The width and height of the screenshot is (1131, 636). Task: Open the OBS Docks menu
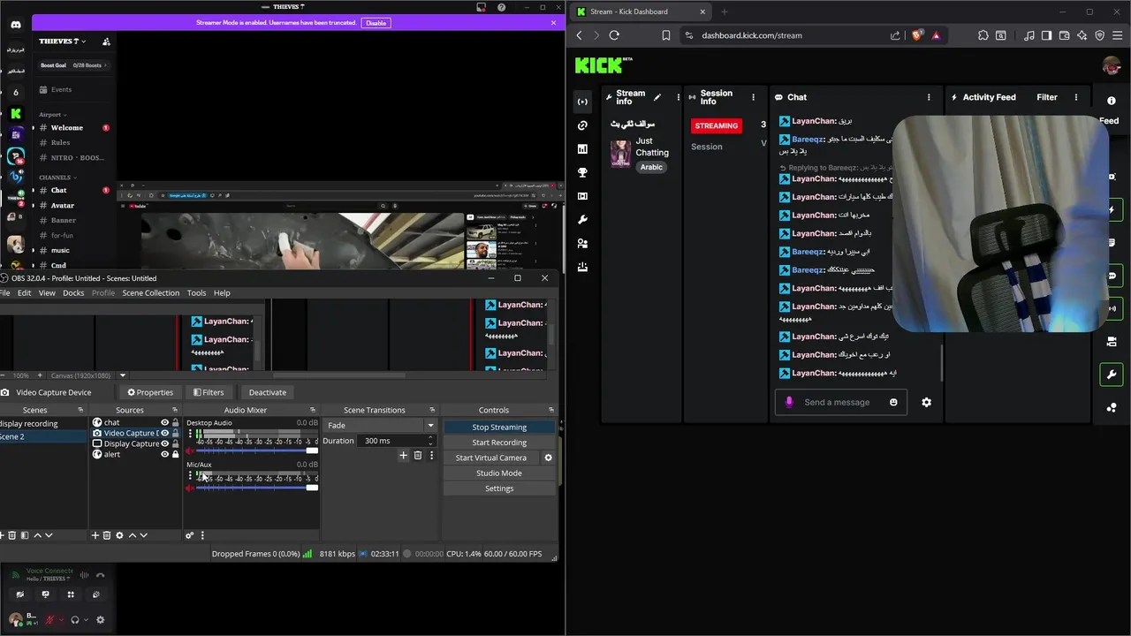tap(73, 293)
